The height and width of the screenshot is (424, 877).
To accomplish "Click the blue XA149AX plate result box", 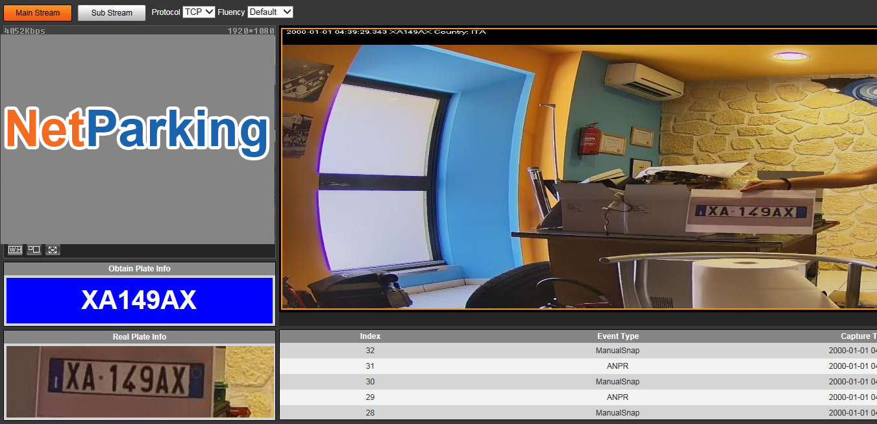I will click(x=139, y=300).
